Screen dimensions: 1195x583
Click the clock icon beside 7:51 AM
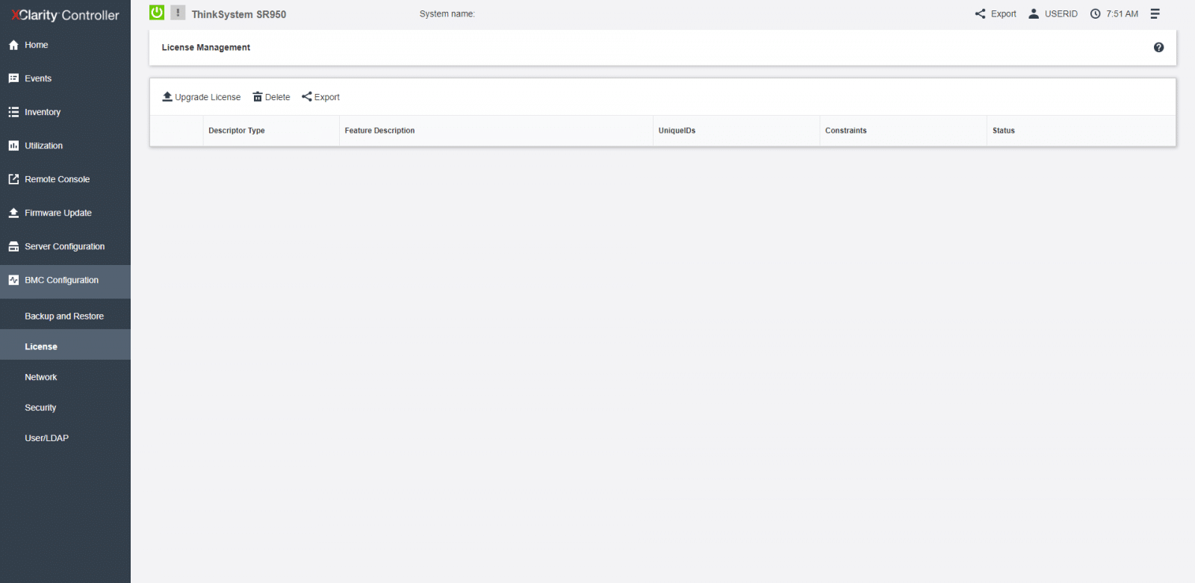[x=1096, y=13]
